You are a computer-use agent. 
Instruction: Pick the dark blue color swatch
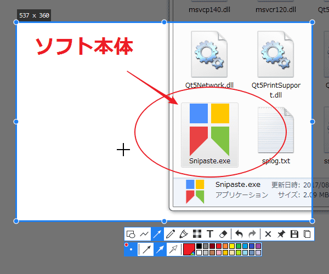point(252,246)
